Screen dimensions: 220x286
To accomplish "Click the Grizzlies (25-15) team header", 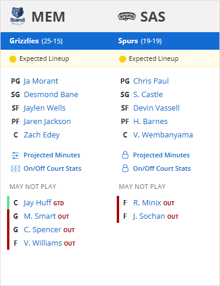I will click(36, 41).
